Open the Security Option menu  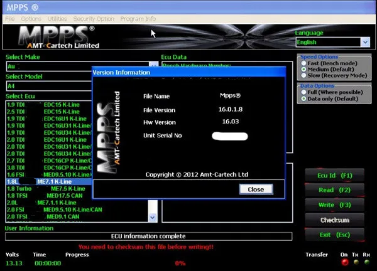[x=94, y=19]
